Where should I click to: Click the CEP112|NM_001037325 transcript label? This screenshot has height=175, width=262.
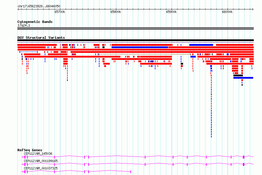[x=41, y=168]
